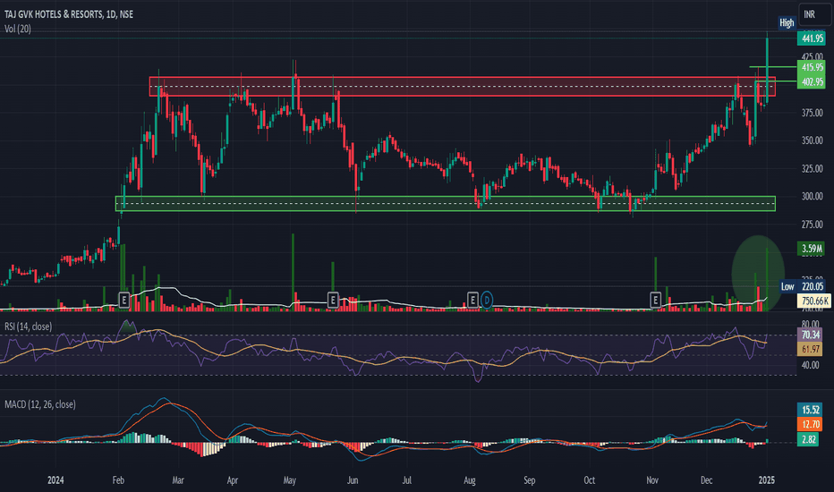Click the RSI 40.00 axis level
Viewport: 834px width, 492px height.
810,365
